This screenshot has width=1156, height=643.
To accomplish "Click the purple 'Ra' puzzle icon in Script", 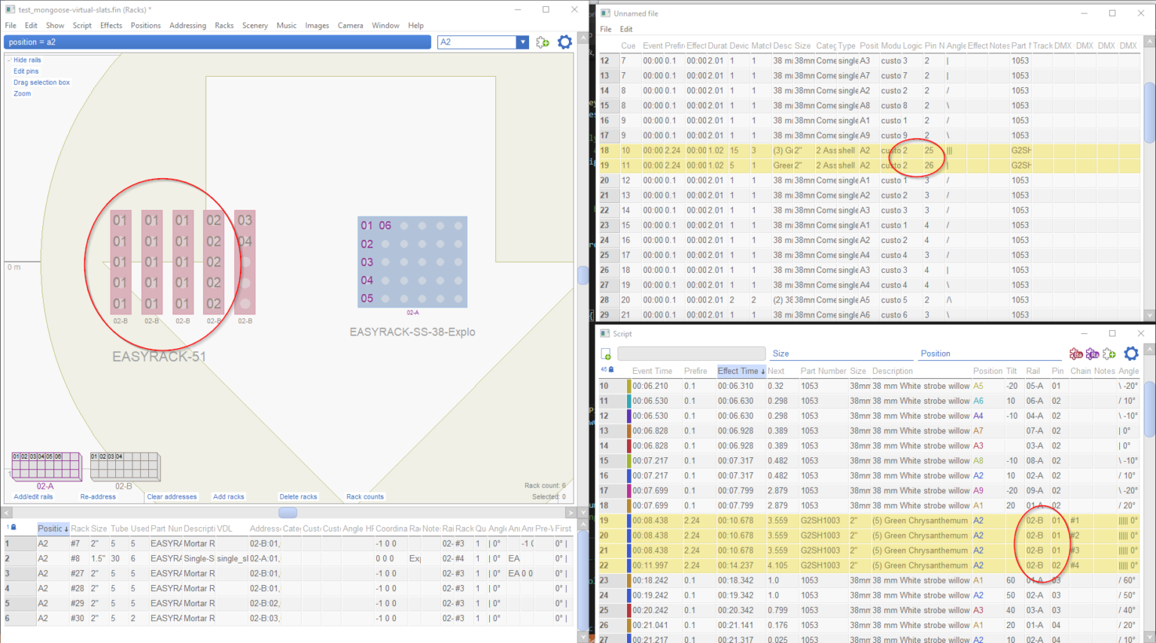I will tap(1092, 353).
